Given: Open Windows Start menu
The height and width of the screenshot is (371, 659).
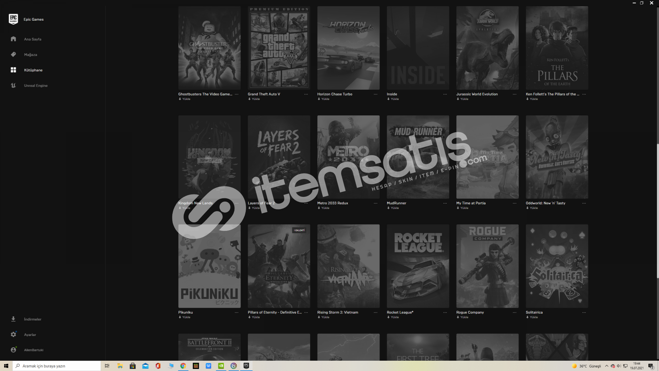Looking at the screenshot, I should (x=6, y=366).
